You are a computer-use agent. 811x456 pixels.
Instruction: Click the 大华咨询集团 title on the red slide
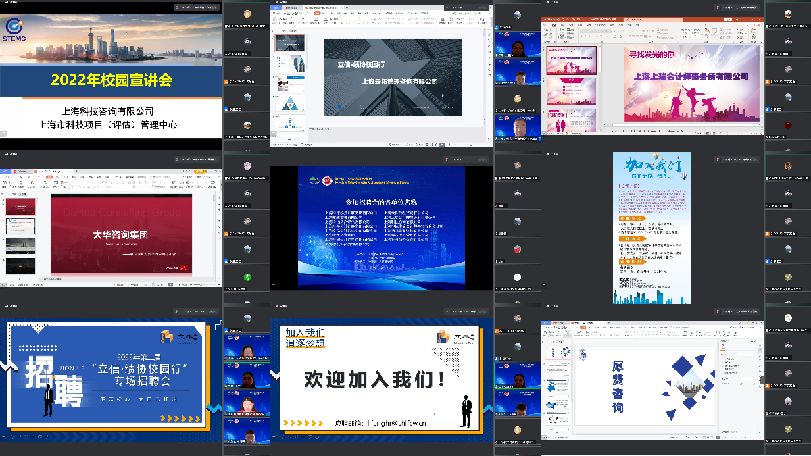(x=120, y=235)
